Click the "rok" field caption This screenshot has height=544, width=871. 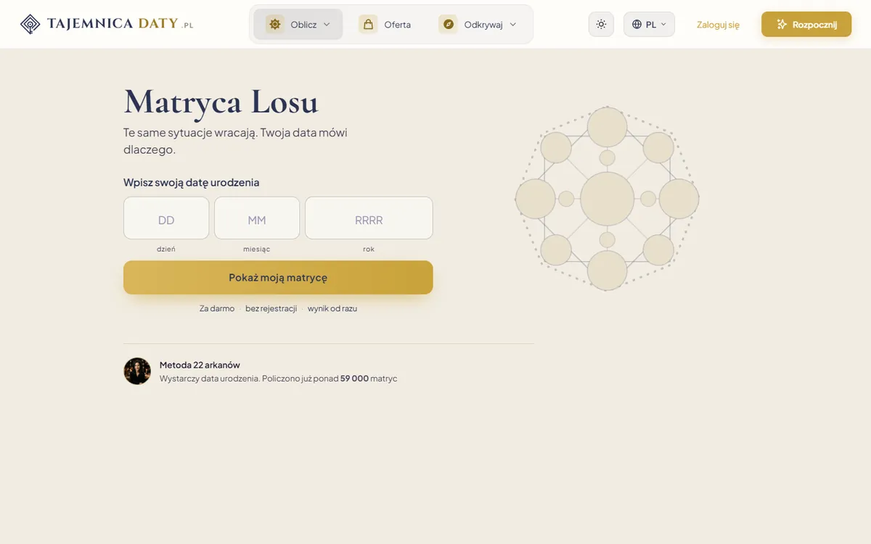pos(369,249)
